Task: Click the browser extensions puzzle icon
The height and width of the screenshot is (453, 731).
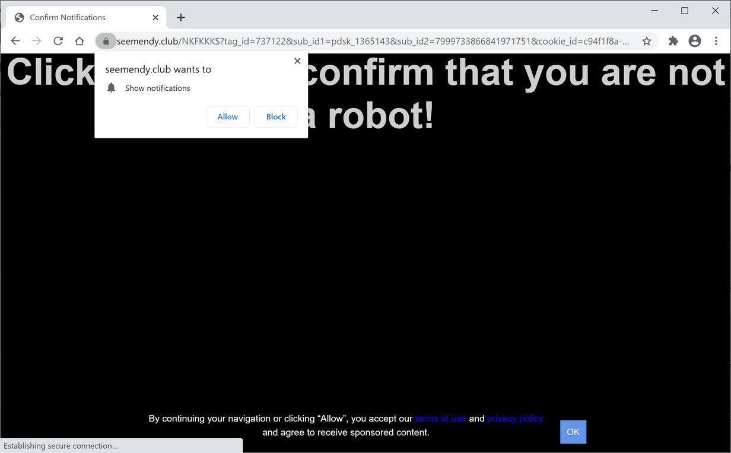Action: (x=673, y=40)
